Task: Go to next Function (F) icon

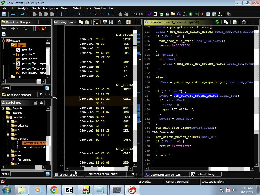Action: pos(90,14)
